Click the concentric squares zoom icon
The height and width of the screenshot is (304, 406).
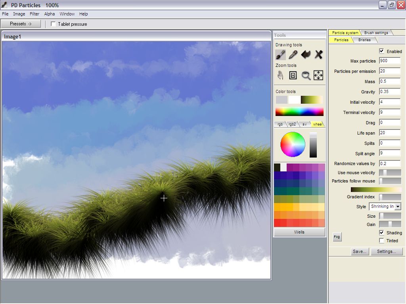click(293, 75)
